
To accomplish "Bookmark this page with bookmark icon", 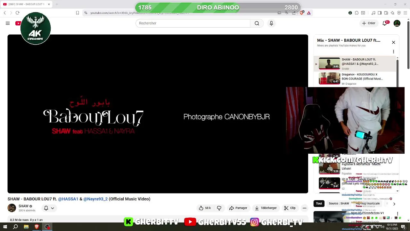I will [x=78, y=13].
